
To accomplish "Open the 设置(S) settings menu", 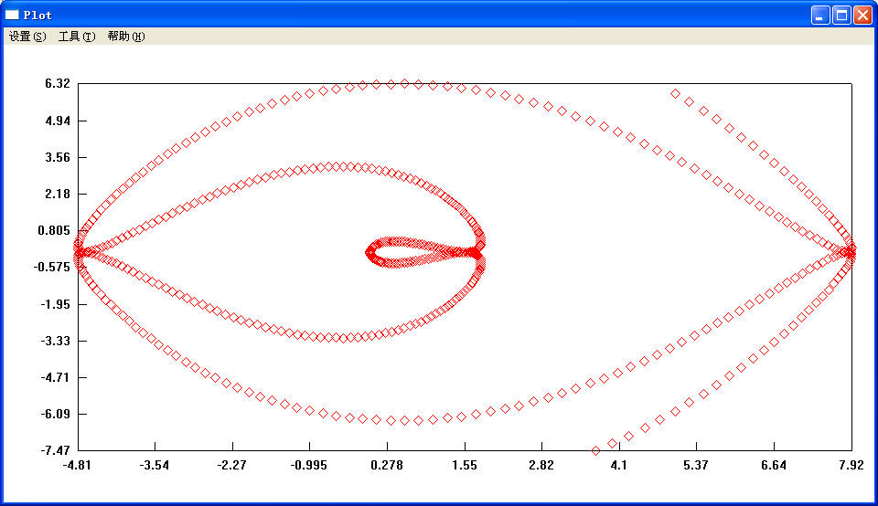I will pyautogui.click(x=27, y=37).
